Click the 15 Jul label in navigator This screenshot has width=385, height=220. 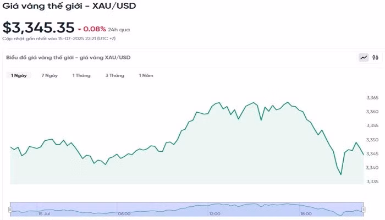pyautogui.click(x=45, y=213)
